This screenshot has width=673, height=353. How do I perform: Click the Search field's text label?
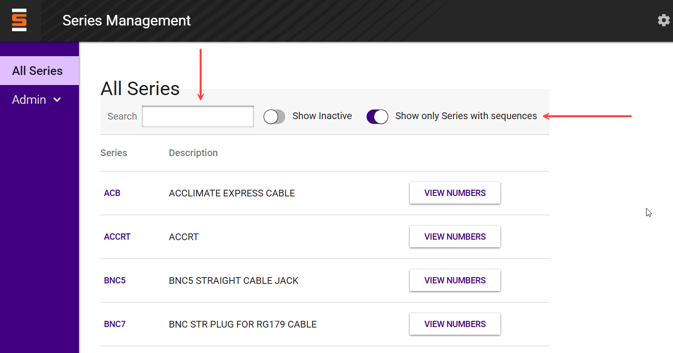point(122,116)
